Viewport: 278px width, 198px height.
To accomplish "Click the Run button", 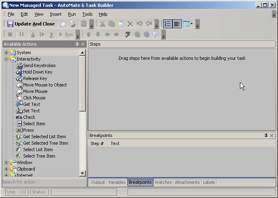I will point(66,34).
